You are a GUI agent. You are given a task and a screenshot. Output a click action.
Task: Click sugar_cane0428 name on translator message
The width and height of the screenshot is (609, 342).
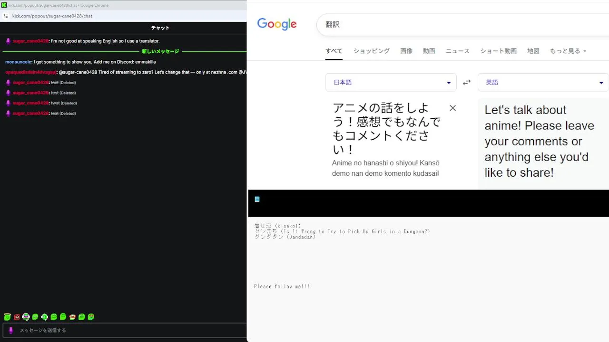click(30, 41)
